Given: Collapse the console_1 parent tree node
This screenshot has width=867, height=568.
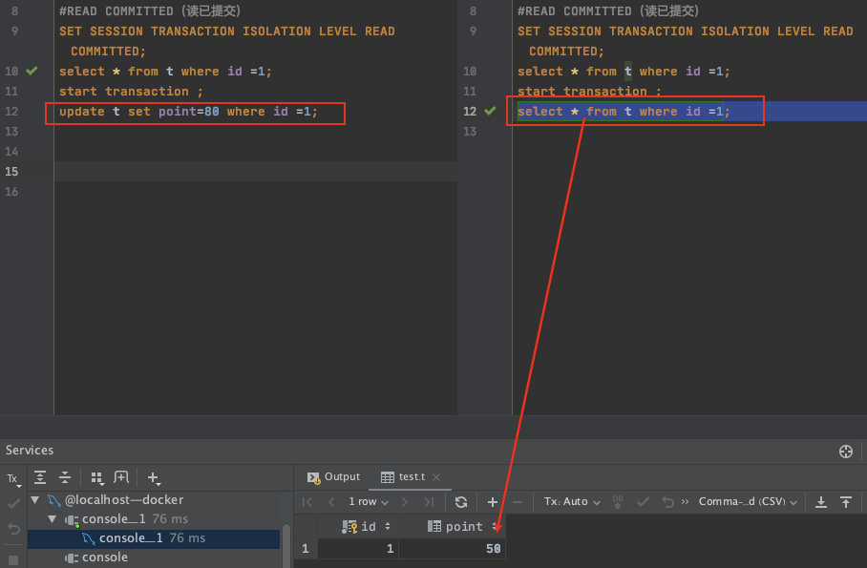Looking at the screenshot, I should [52, 519].
